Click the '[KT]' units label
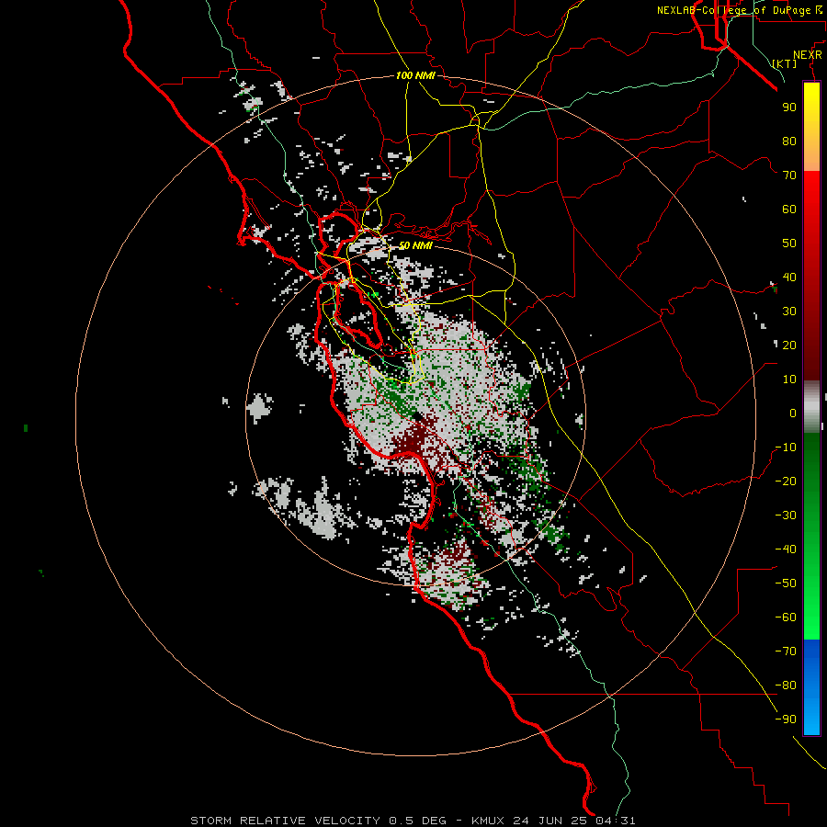This screenshot has width=827, height=827. (x=785, y=63)
